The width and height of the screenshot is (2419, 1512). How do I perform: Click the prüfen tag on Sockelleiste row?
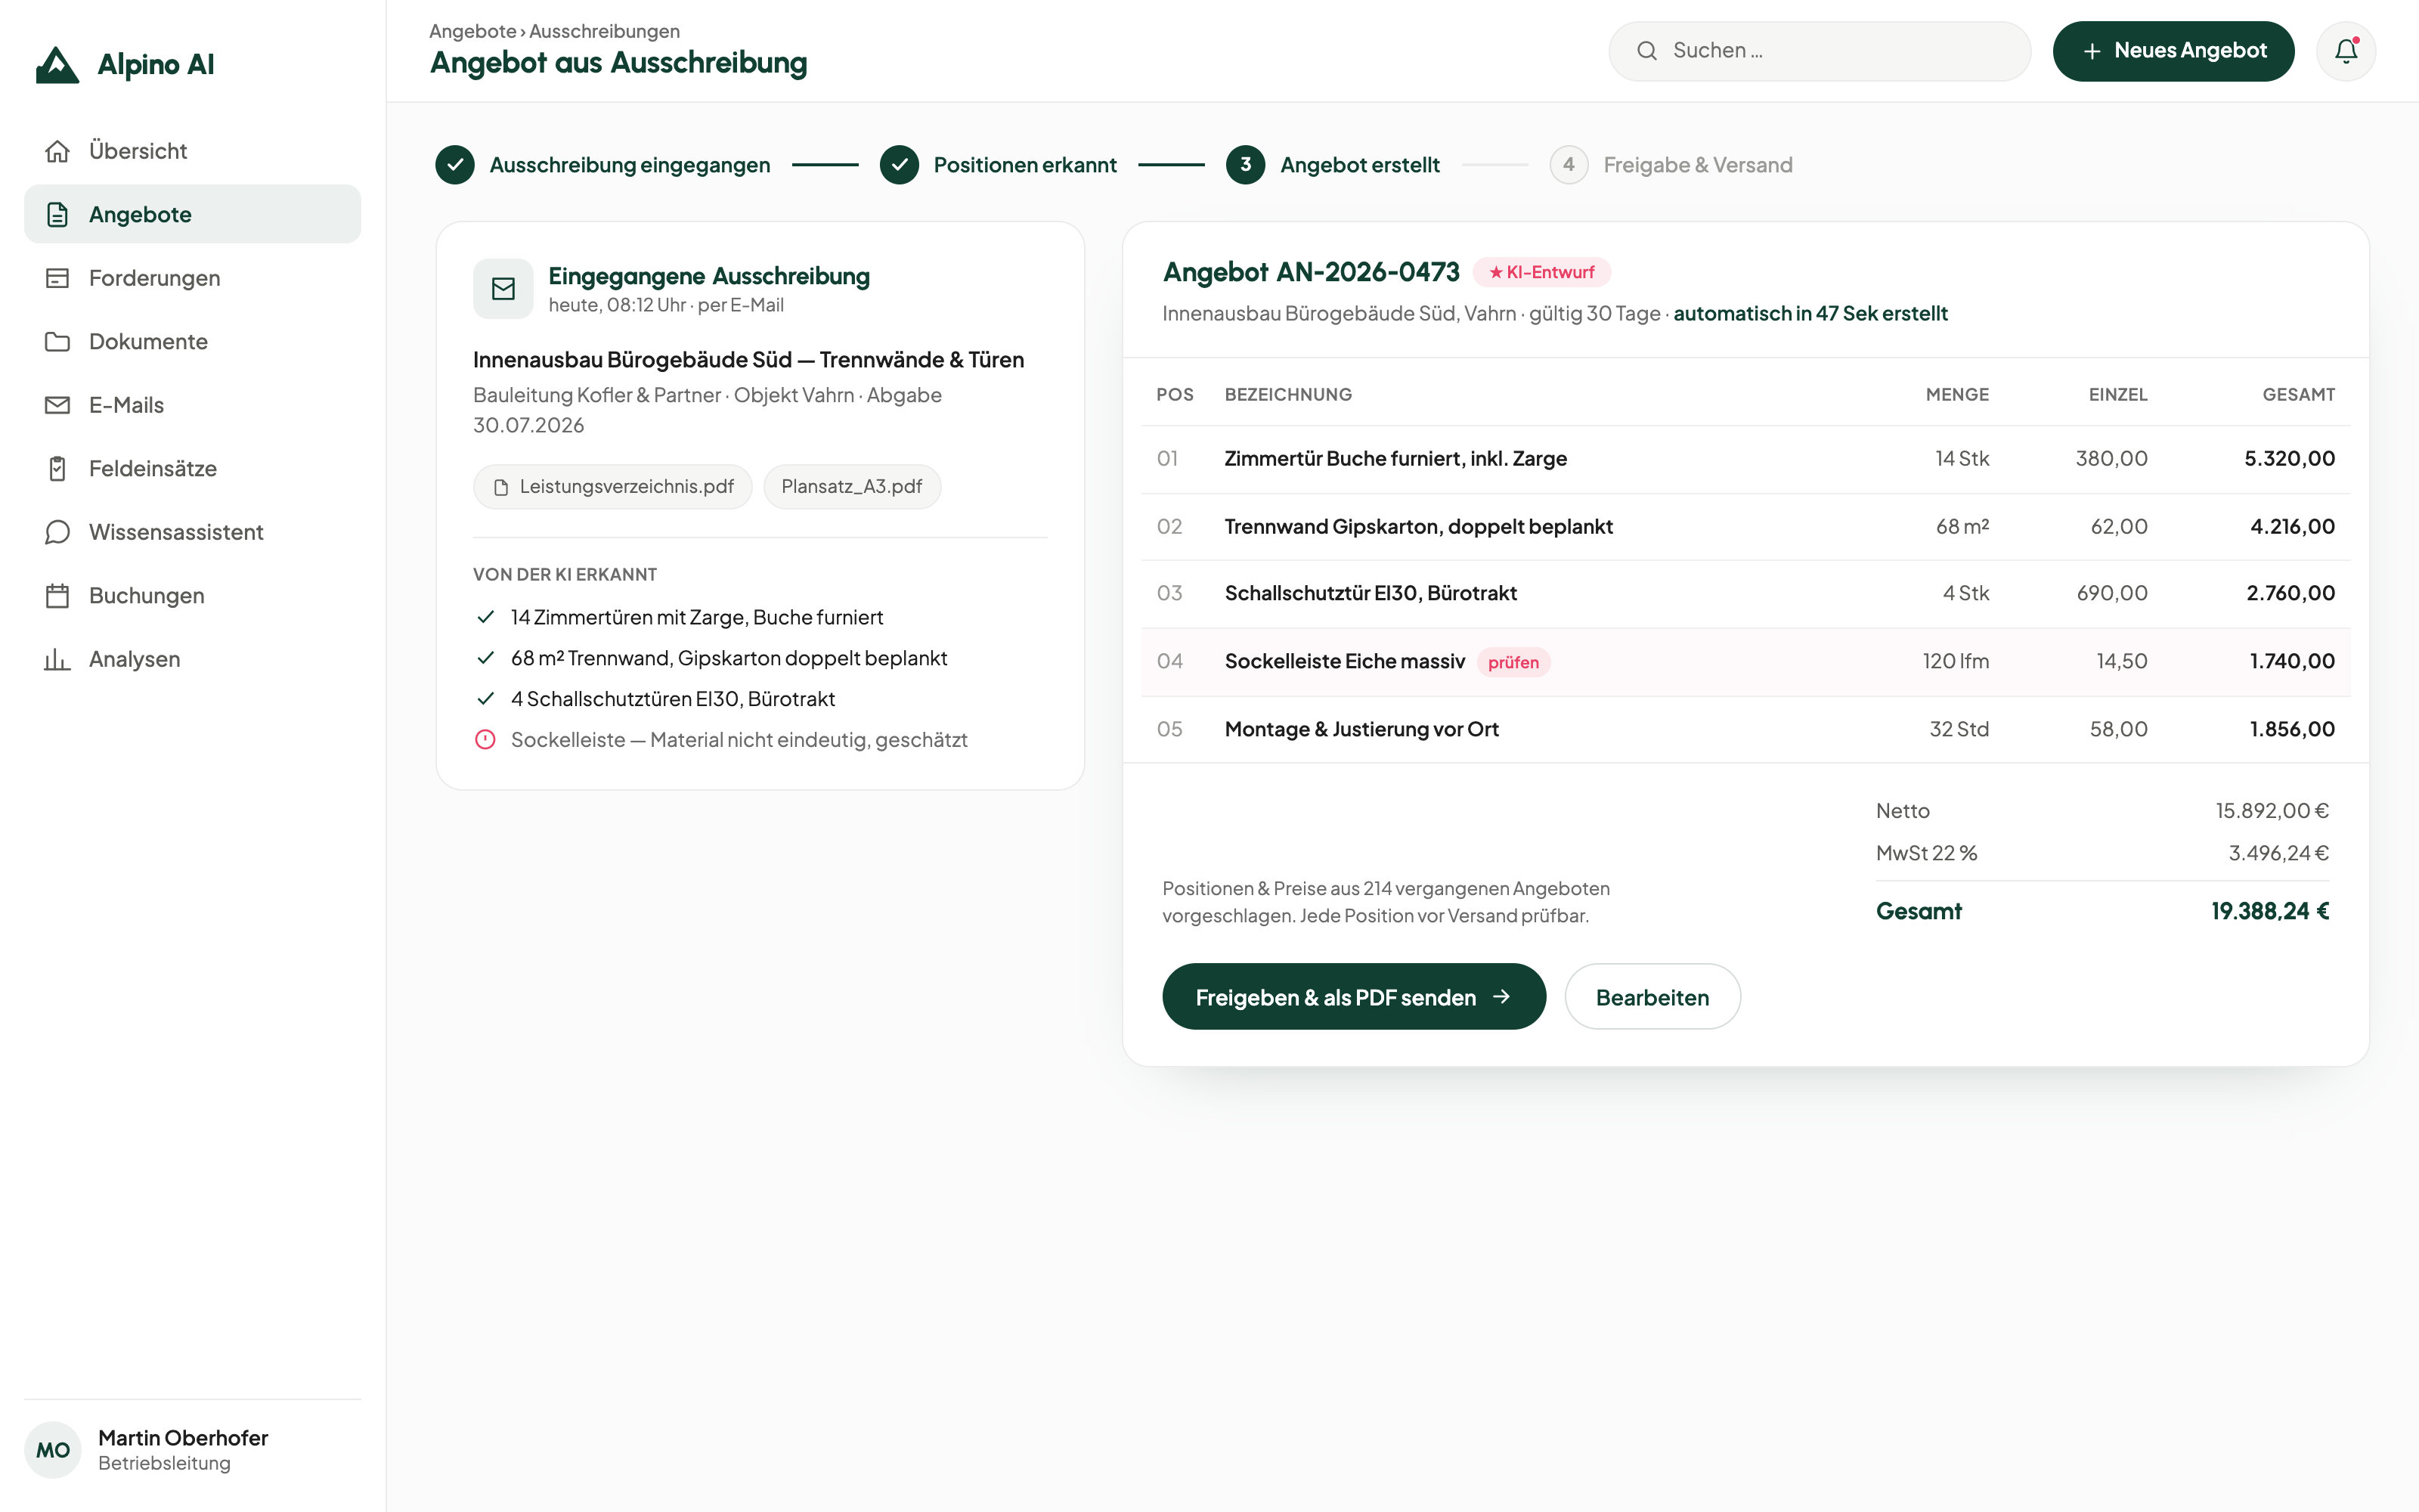pyautogui.click(x=1513, y=662)
